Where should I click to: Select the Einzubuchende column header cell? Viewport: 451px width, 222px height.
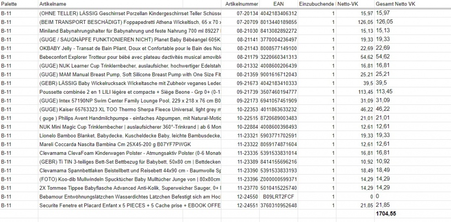317,4
